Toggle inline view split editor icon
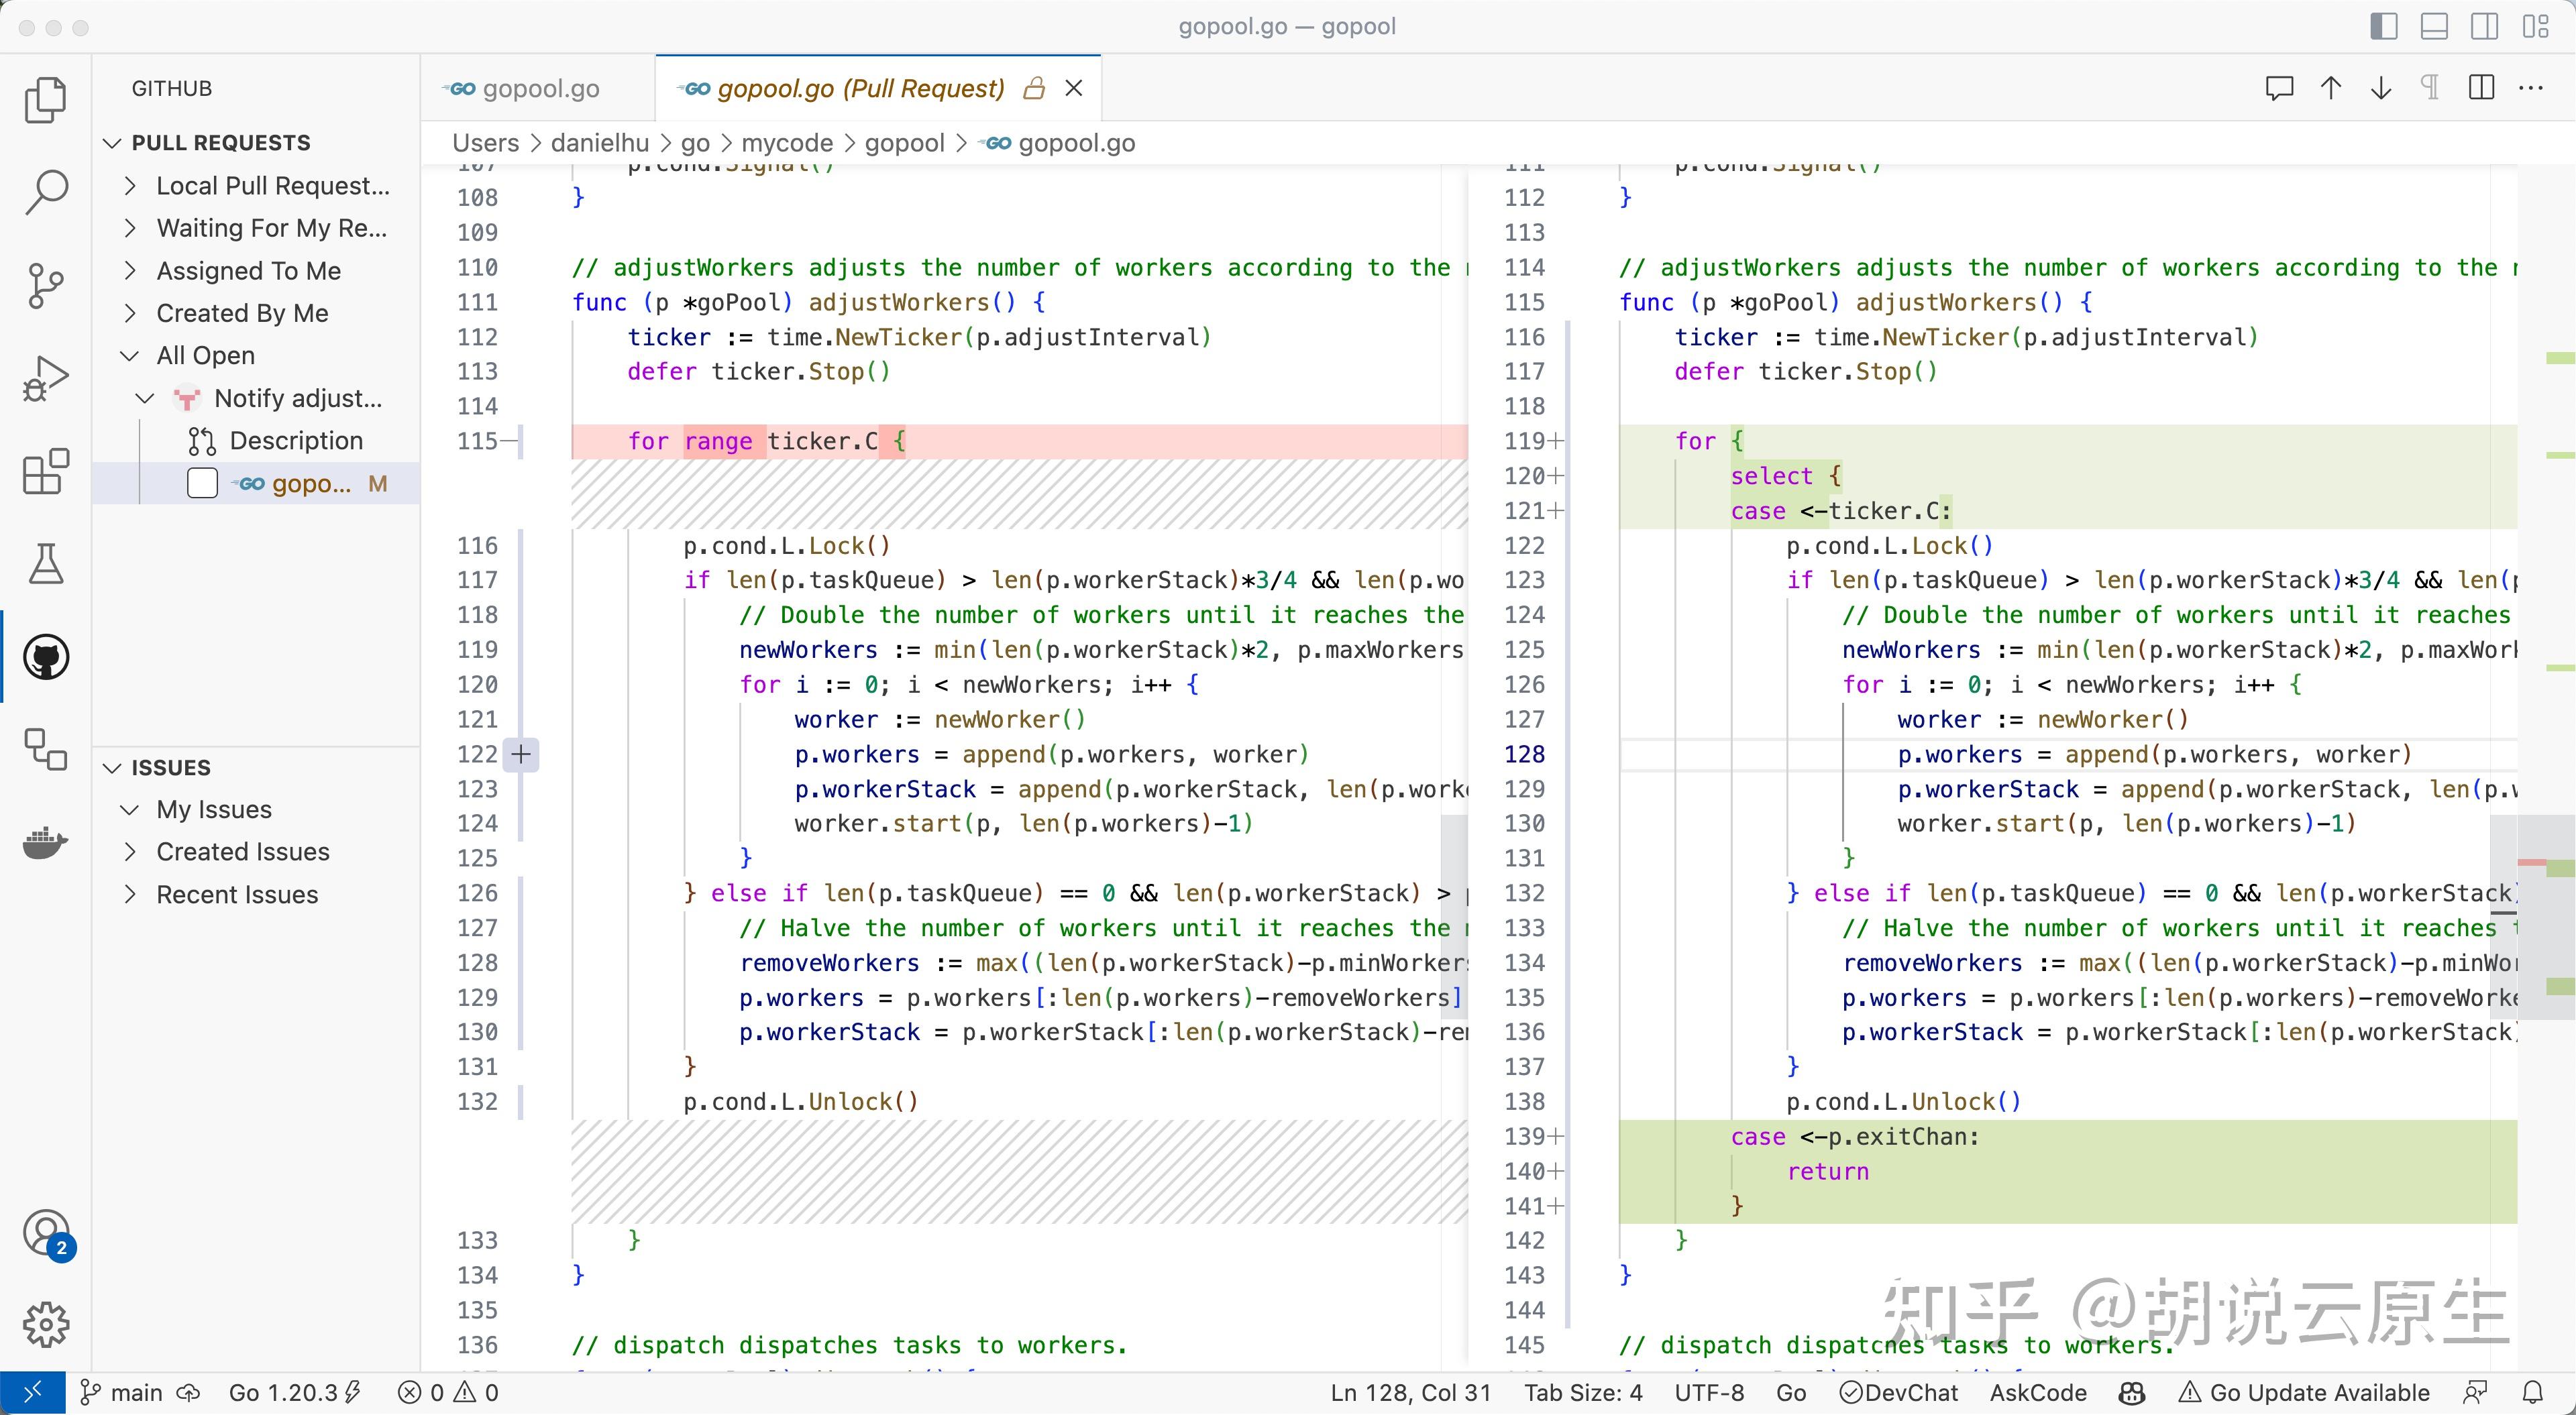Screen dimensions: 2576x1415 [x=2481, y=88]
